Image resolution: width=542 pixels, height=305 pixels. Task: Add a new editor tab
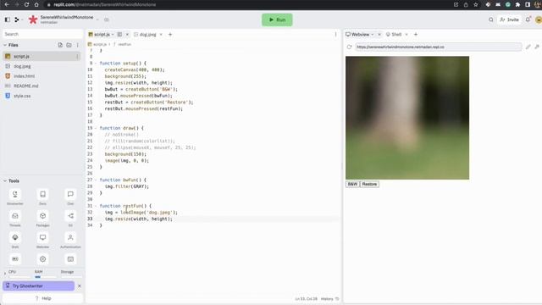coord(170,34)
